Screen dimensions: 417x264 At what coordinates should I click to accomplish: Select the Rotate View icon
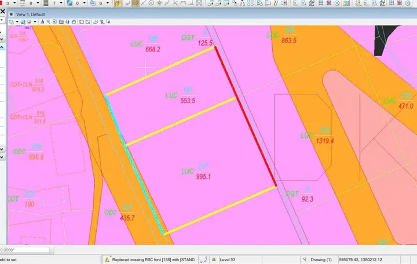tap(67, 22)
